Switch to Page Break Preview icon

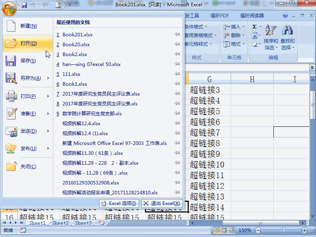click(231, 230)
